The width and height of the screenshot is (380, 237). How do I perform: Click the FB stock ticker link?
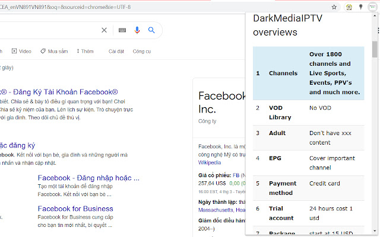pos(236,175)
